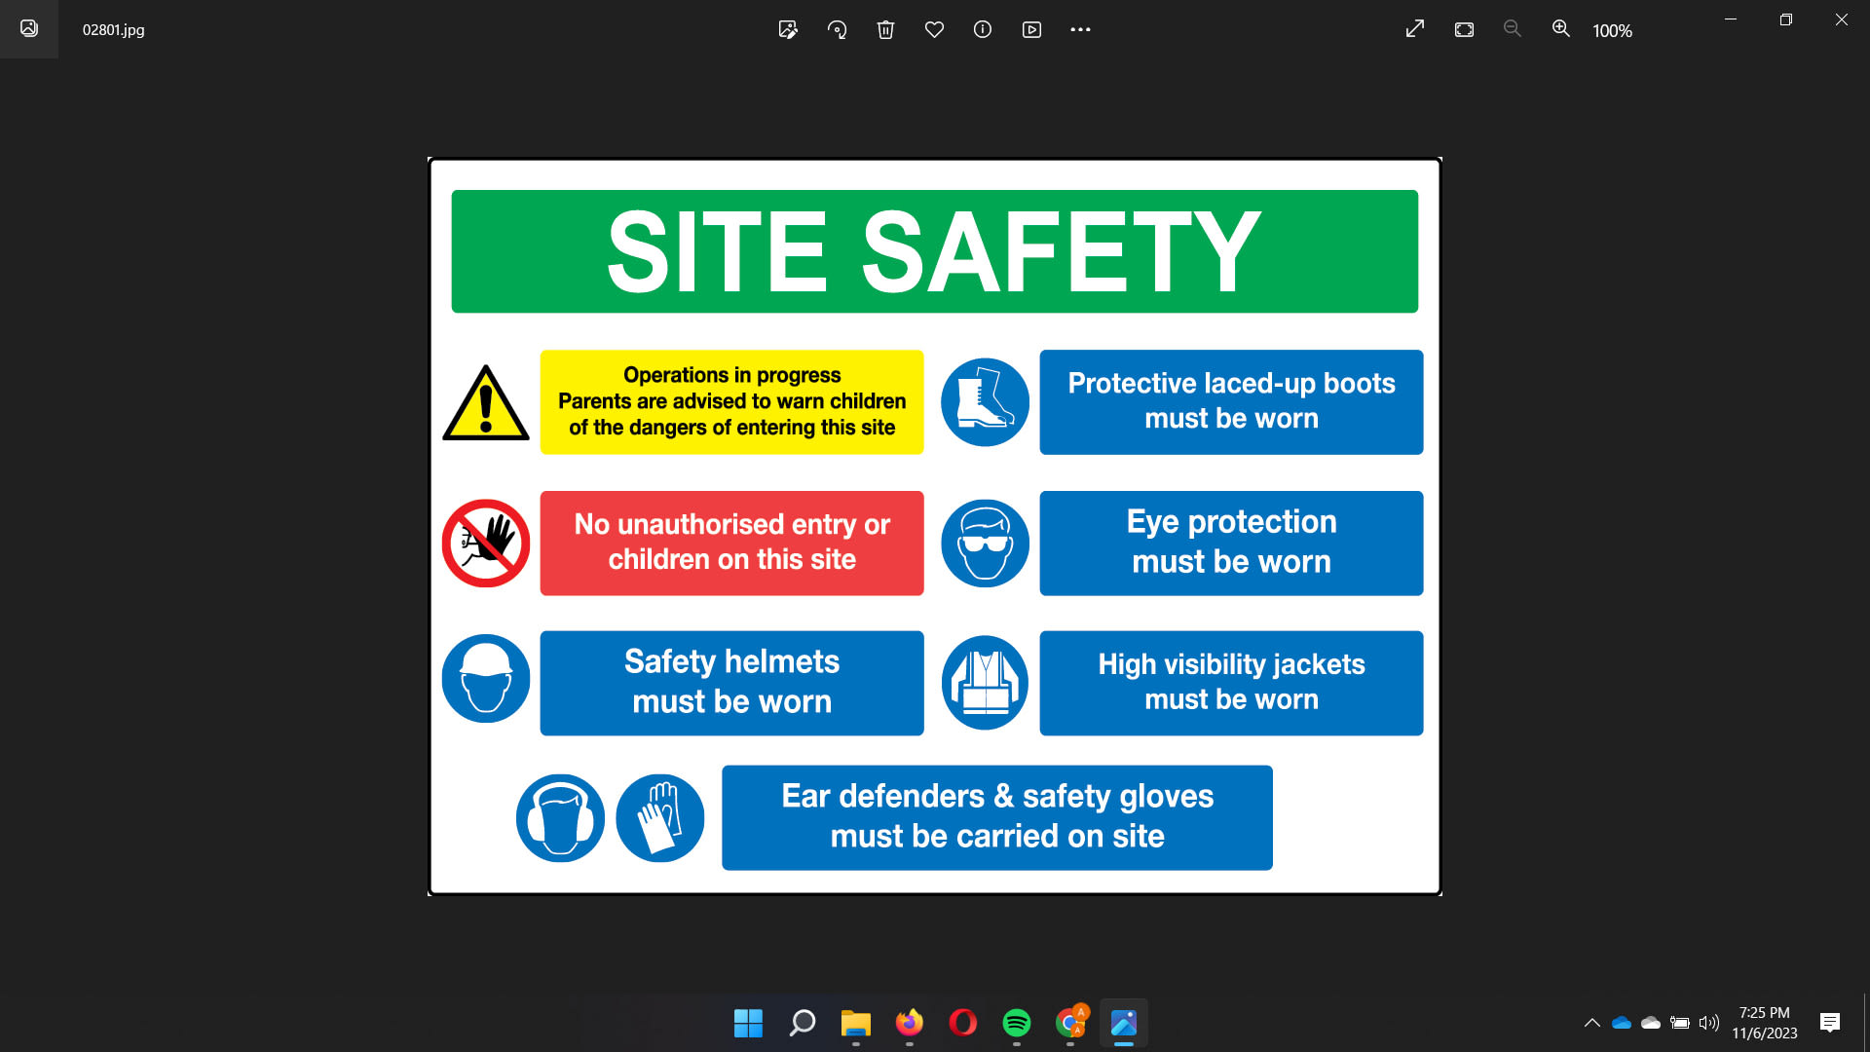The image size is (1870, 1052).
Task: Open the volume slider from system tray
Action: 1708,1023
